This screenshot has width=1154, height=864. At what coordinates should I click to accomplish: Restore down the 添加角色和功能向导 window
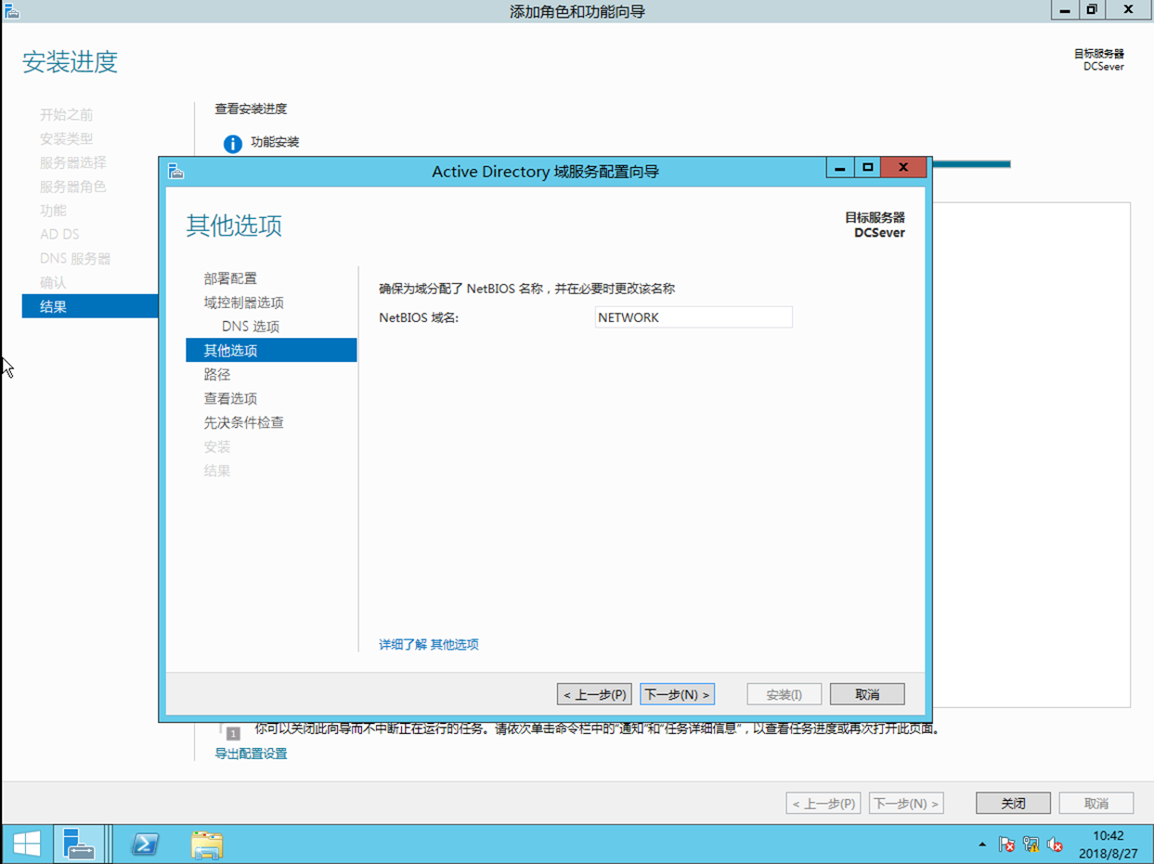1093,10
